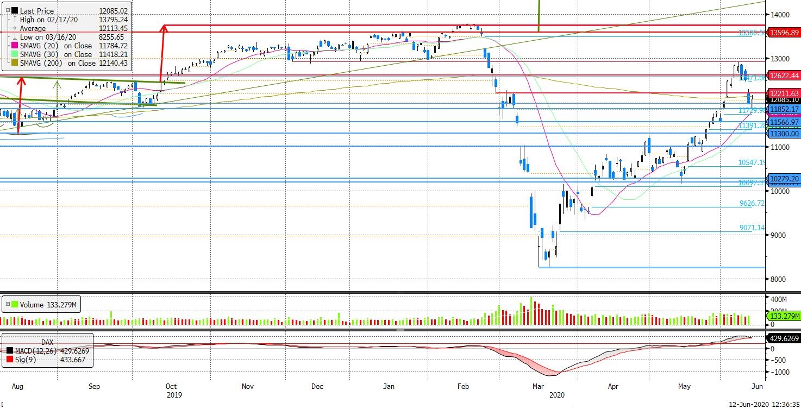Screen dimensions: 801x409
Task: Click the Low marker icon in legend
Action: (15, 37)
